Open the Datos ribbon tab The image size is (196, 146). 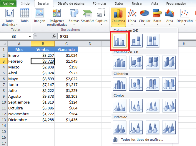[119, 4]
